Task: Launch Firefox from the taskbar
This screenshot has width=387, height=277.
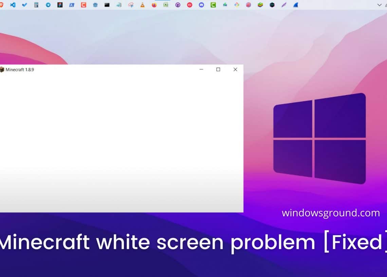Action: tap(154, 5)
